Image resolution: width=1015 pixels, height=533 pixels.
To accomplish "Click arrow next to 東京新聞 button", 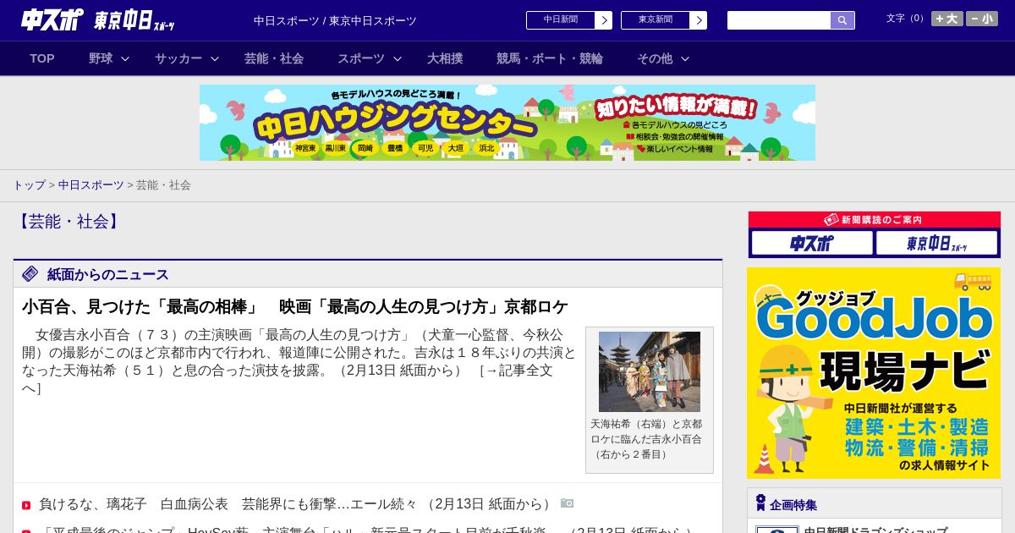I will click(x=699, y=20).
